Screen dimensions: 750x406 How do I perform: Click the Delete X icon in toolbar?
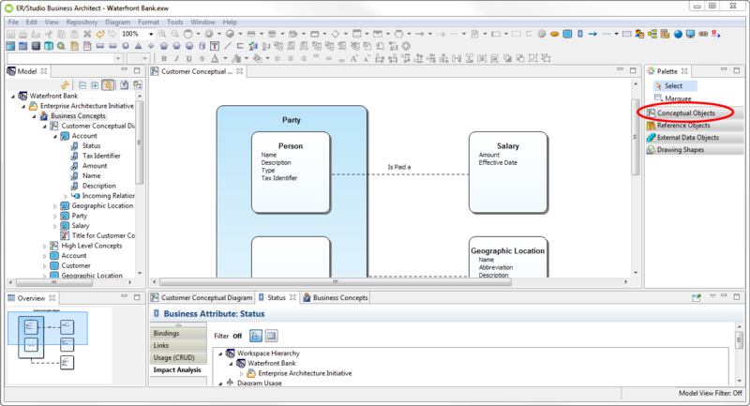tap(87, 34)
